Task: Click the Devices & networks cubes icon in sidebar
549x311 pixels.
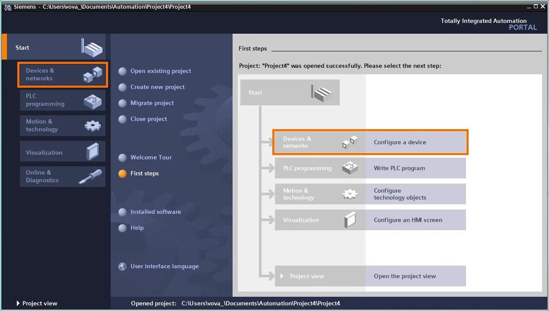Action: click(x=93, y=75)
